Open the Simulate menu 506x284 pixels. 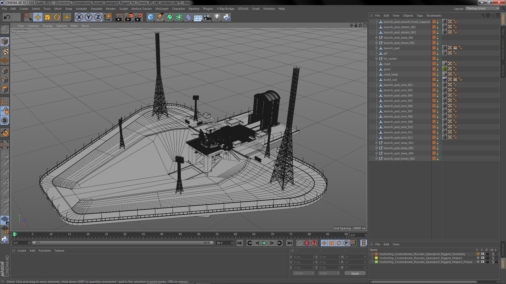(96, 9)
